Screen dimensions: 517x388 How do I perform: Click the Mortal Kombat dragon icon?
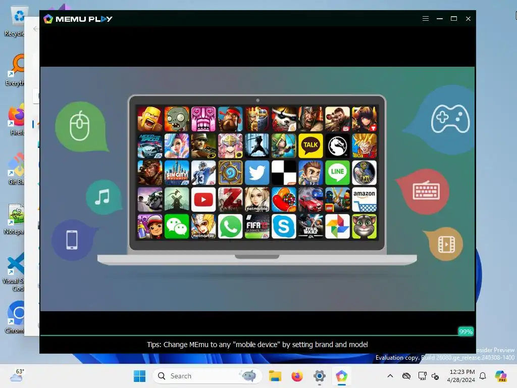tap(337, 146)
